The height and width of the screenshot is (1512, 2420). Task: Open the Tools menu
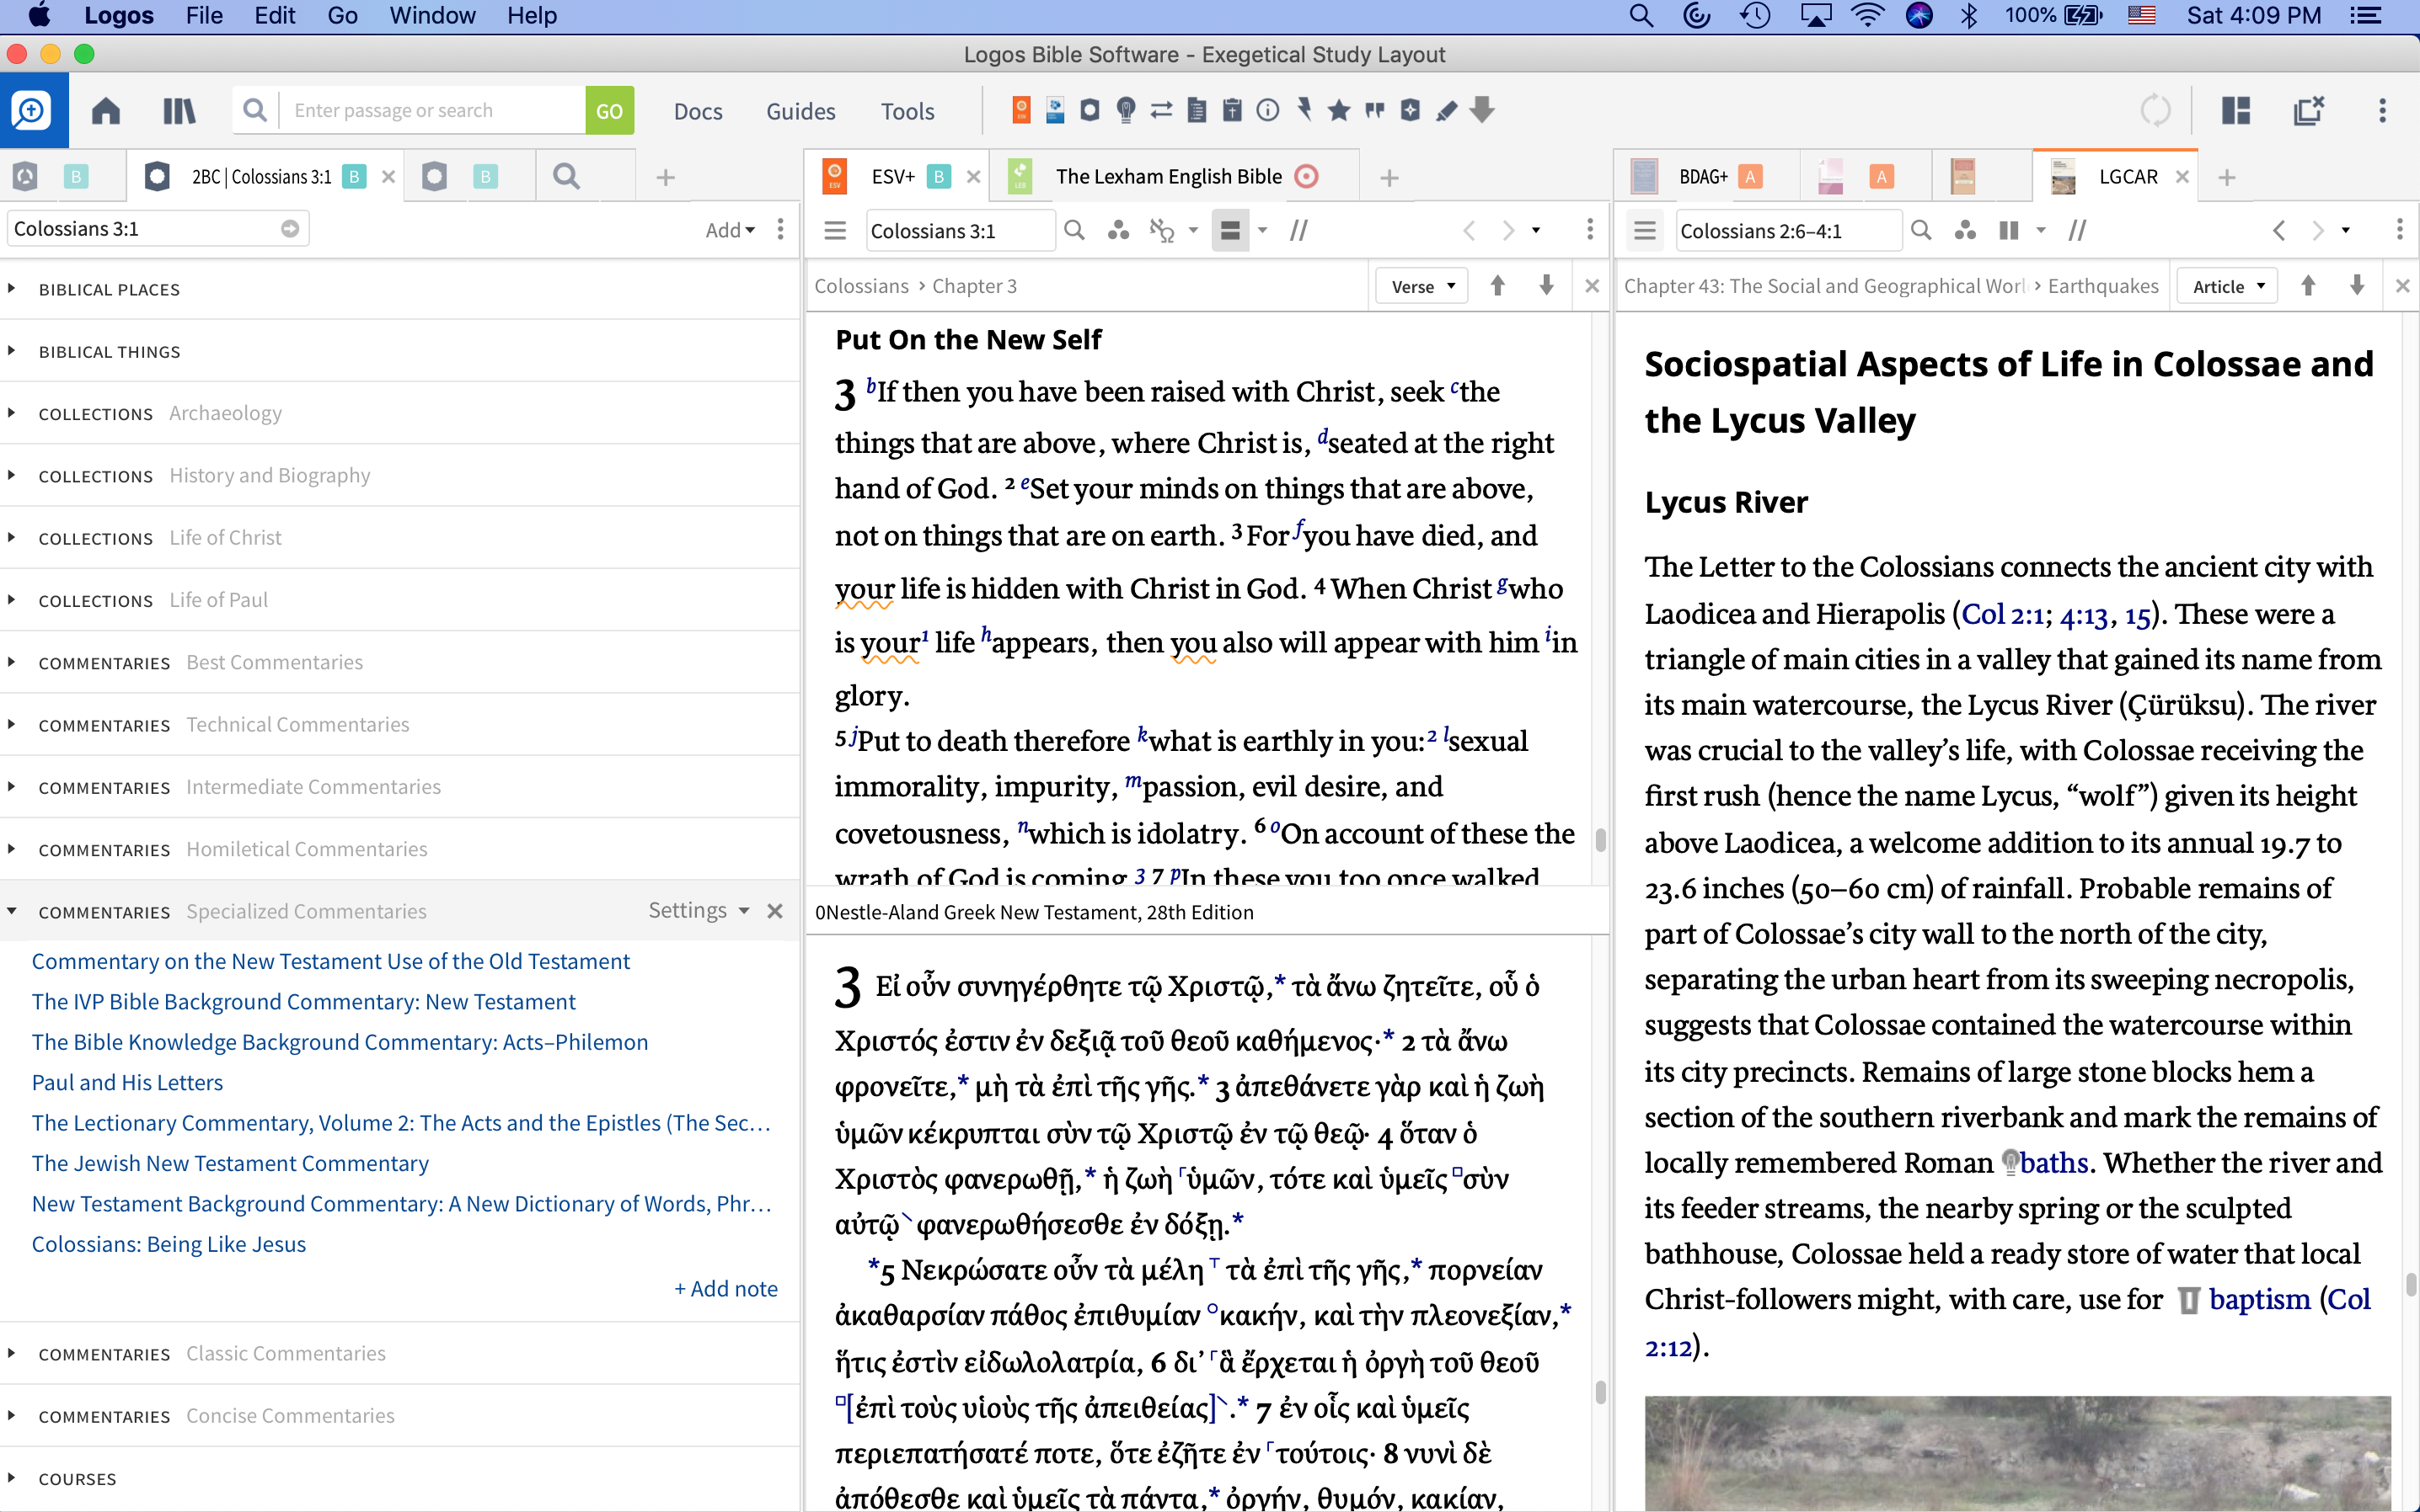click(x=907, y=111)
